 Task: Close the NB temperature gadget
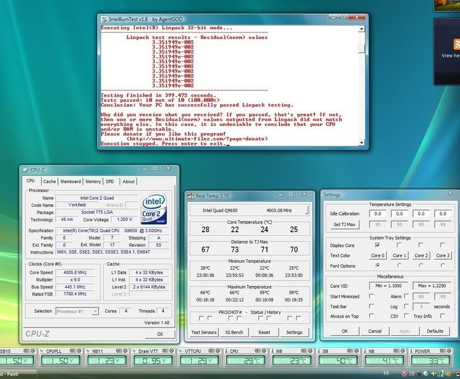tap(402, 351)
